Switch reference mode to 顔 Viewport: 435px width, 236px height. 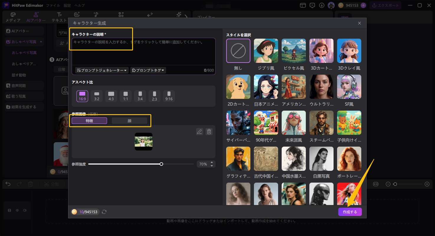click(129, 121)
